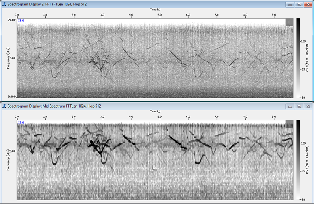Click the amplitude color scale bar in FFT window
Screen dimensions: 314x204
pos(298,58)
